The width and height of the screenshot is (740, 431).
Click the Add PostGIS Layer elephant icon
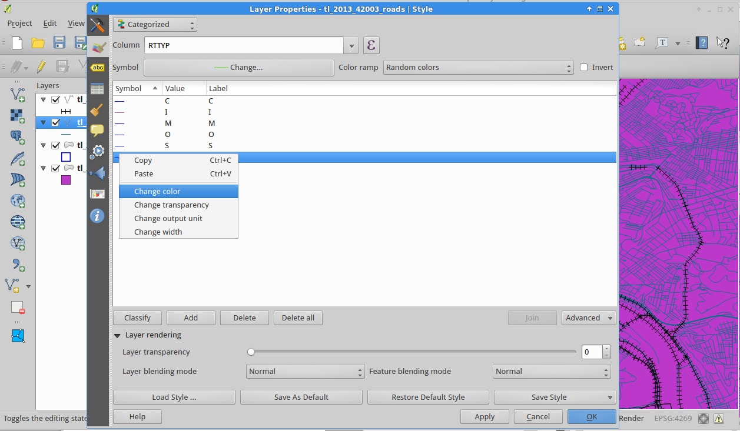18,137
